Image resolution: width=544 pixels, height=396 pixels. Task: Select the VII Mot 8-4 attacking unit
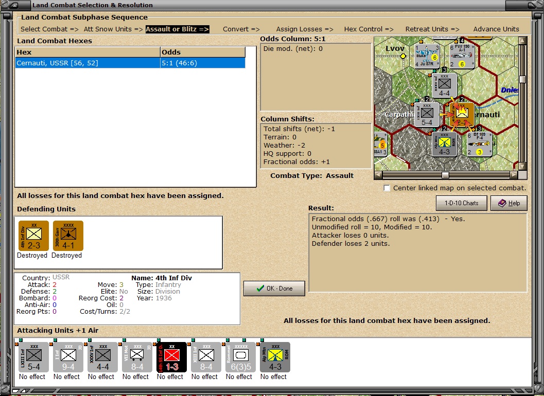click(137, 357)
